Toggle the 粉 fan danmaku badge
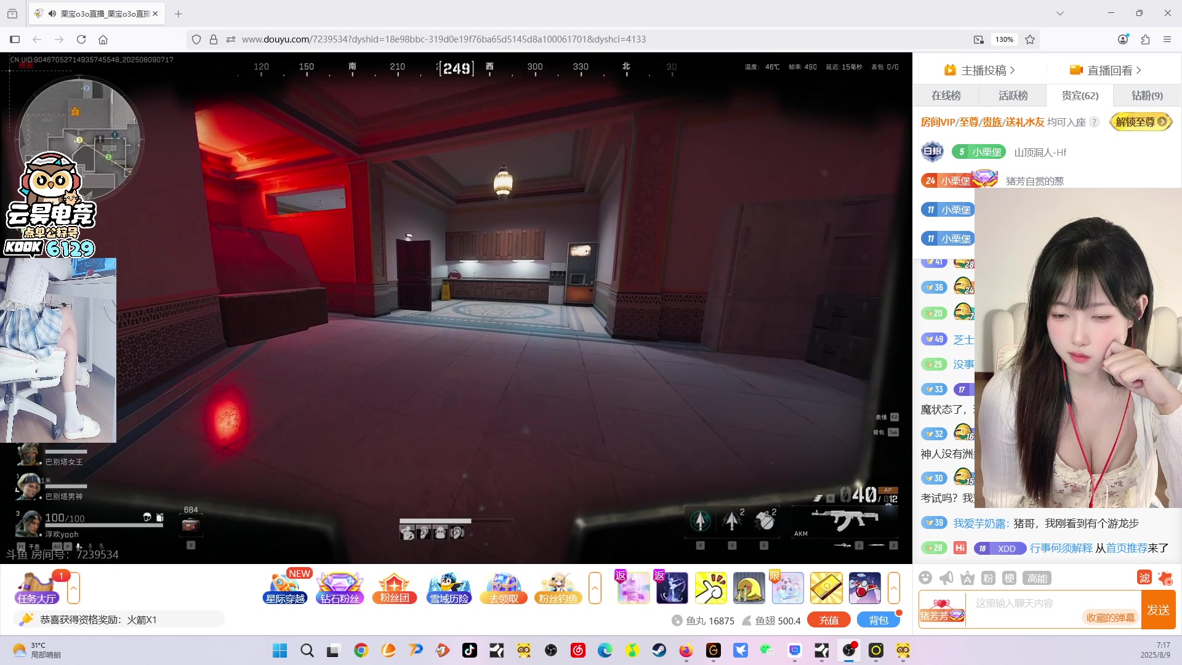Viewport: 1182px width, 665px height. (988, 578)
